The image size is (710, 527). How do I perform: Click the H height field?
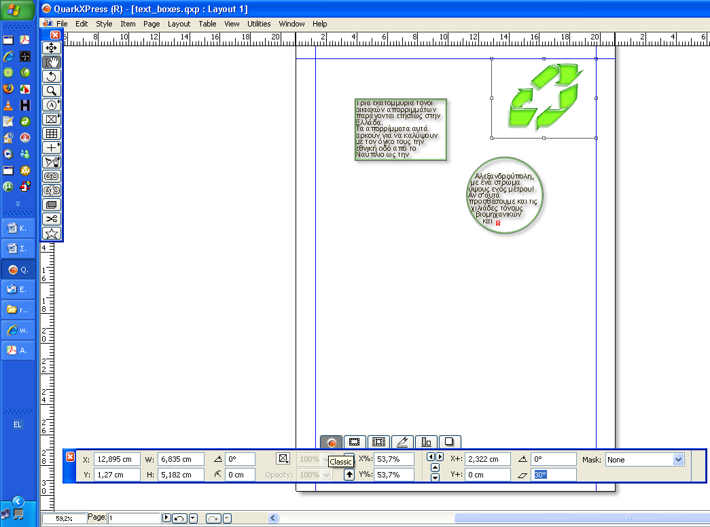click(x=181, y=475)
